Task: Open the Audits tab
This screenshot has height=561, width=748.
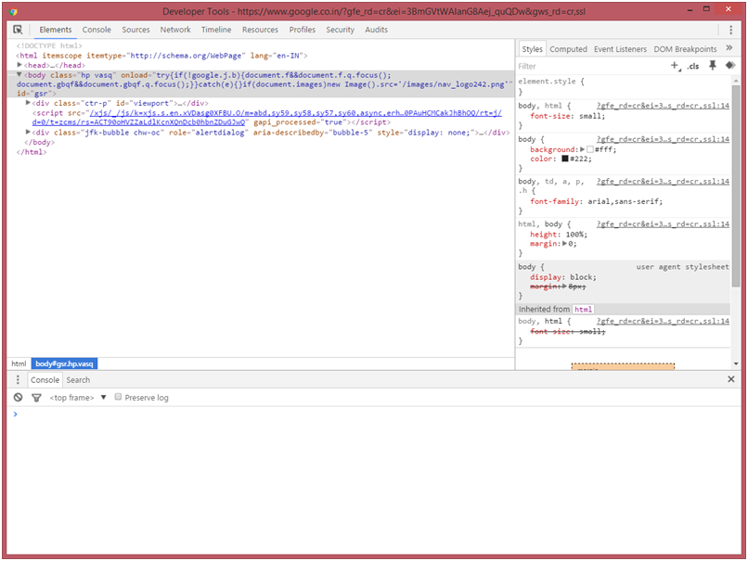Action: pos(376,30)
